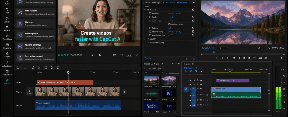Open Program Monitor button editor plus
This screenshot has width=288, height=117.
click(x=281, y=58)
